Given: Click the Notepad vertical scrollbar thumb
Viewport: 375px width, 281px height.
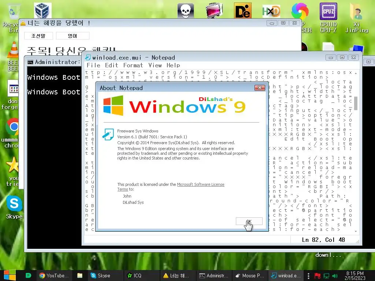Looking at the screenshot, I should pos(356,103).
